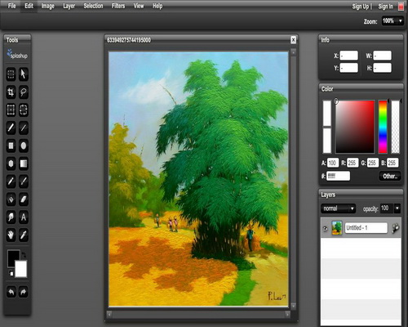Image resolution: width=408 pixels, height=327 pixels.
Task: Open the Layer menu
Action: click(69, 6)
